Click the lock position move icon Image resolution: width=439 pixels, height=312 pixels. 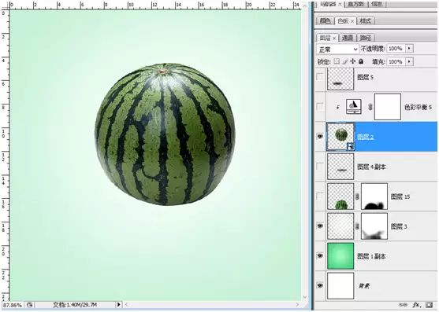(x=353, y=61)
